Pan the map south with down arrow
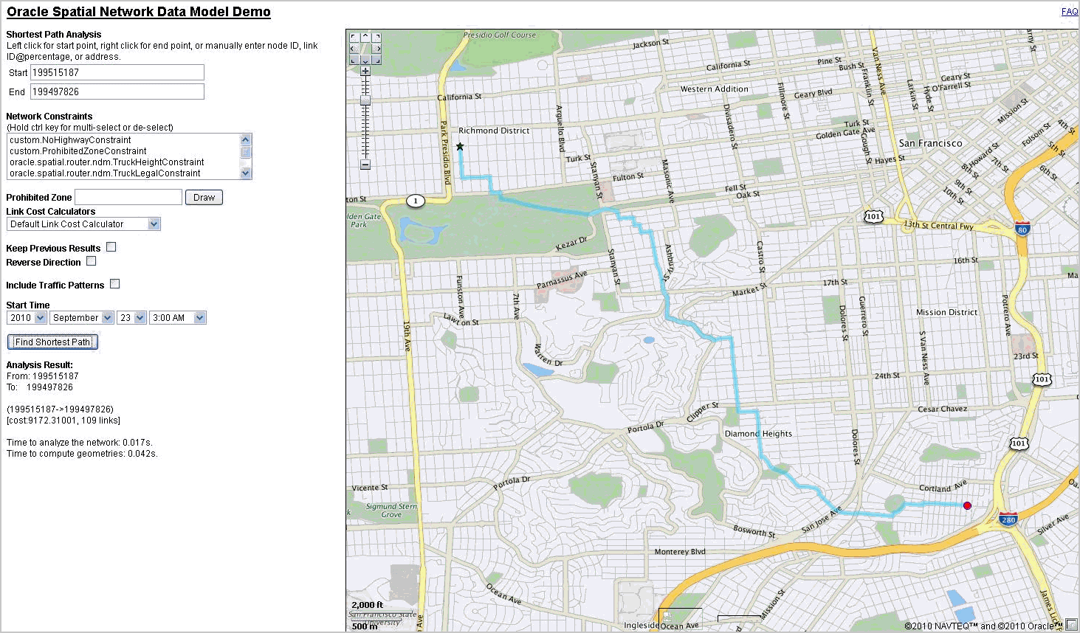 pyautogui.click(x=365, y=59)
